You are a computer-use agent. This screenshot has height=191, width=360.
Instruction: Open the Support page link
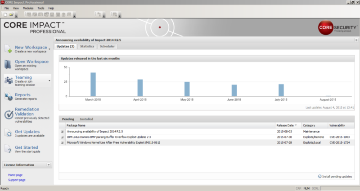click(17, 180)
